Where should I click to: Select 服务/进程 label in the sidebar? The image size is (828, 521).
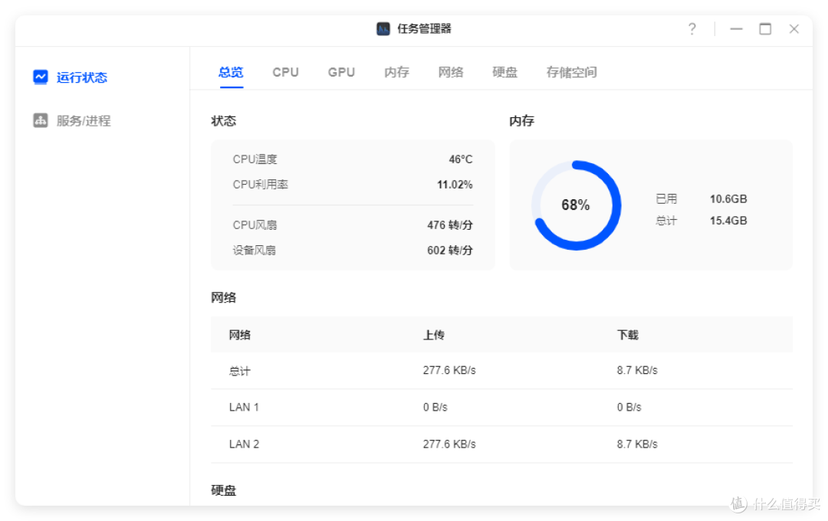84,121
